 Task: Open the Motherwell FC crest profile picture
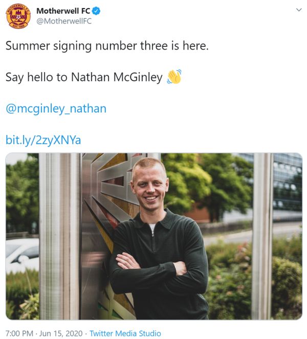coord(18,16)
